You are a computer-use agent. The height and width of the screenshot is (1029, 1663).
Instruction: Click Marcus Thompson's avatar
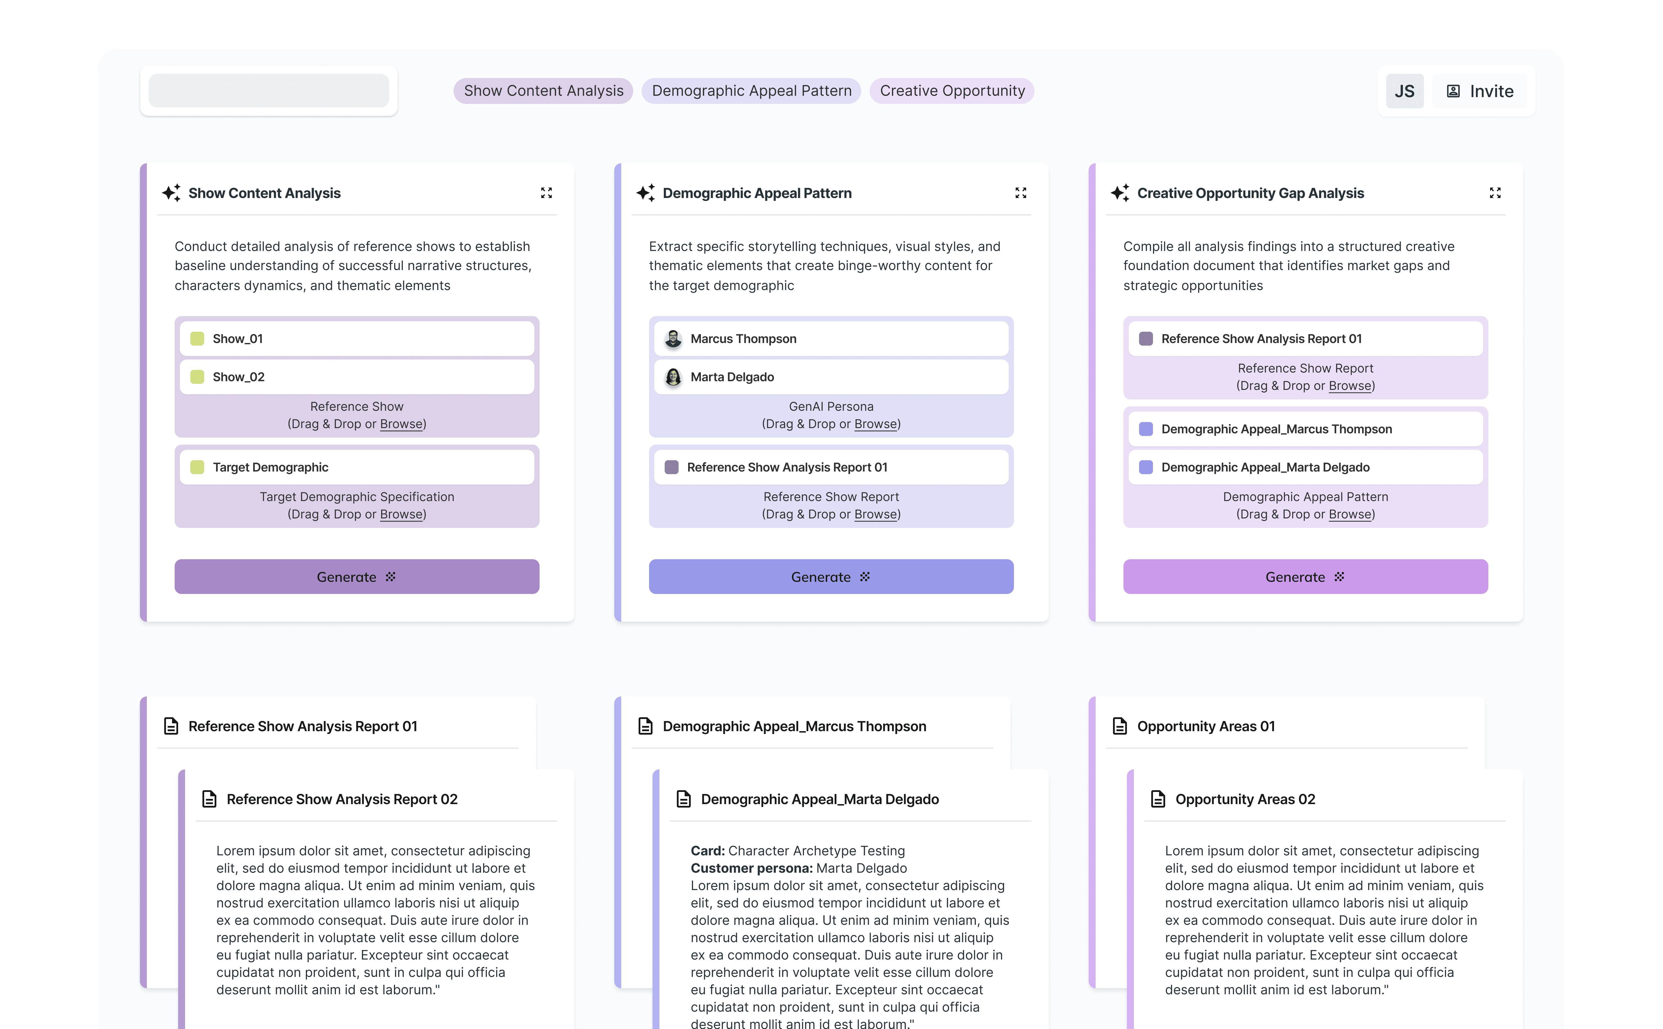coord(672,338)
